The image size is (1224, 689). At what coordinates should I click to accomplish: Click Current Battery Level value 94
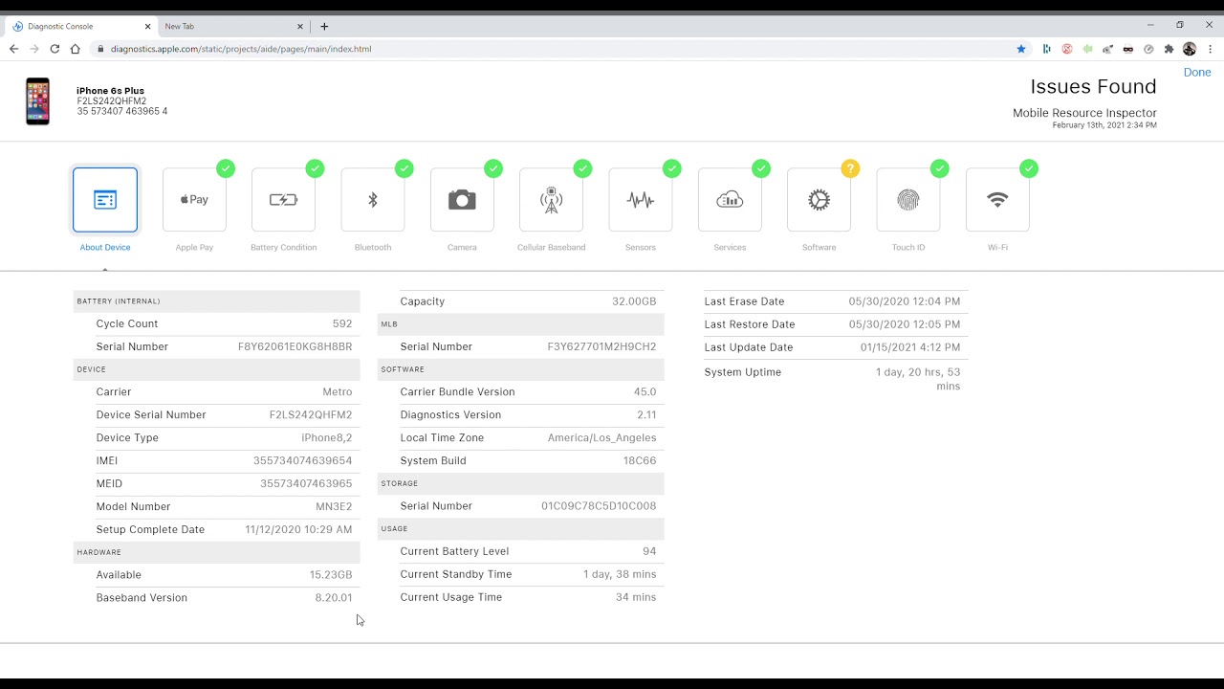(649, 551)
